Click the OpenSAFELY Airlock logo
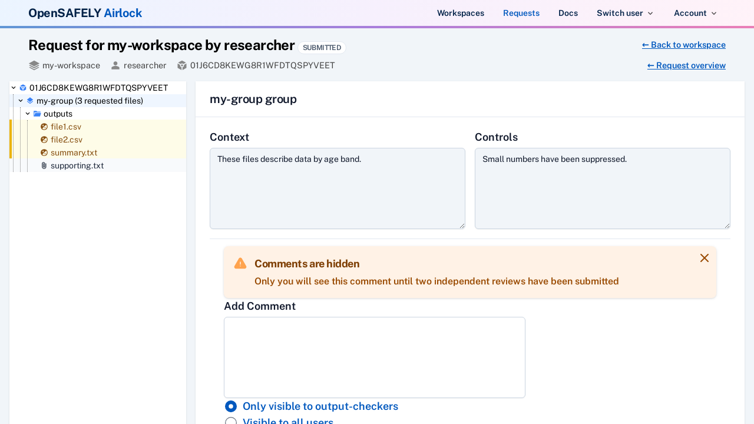Screen dimensions: 754x424 click(x=85, y=13)
